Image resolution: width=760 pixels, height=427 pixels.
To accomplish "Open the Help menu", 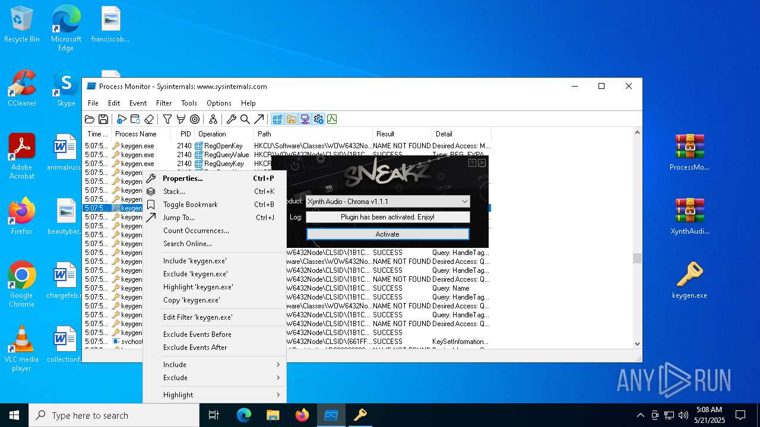I will 248,103.
